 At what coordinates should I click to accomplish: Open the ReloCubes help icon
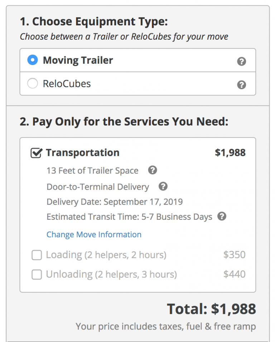(241, 85)
